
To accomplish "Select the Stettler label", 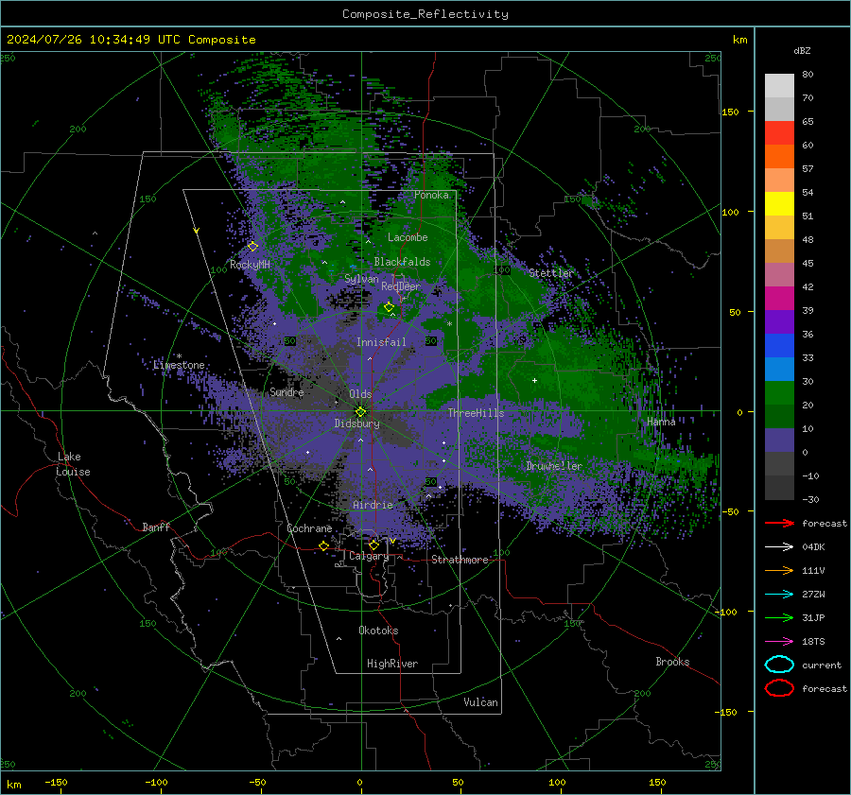I will (x=551, y=273).
